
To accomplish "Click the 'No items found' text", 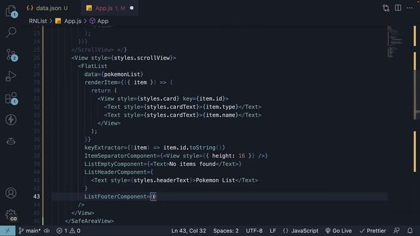I will pyautogui.click(x=192, y=164).
